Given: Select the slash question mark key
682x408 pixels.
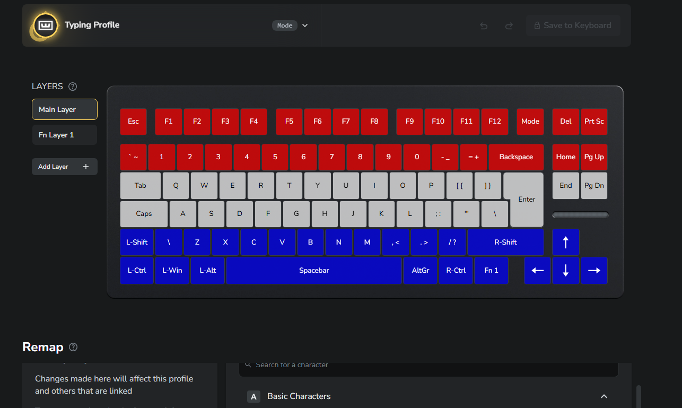Looking at the screenshot, I should 452,242.
